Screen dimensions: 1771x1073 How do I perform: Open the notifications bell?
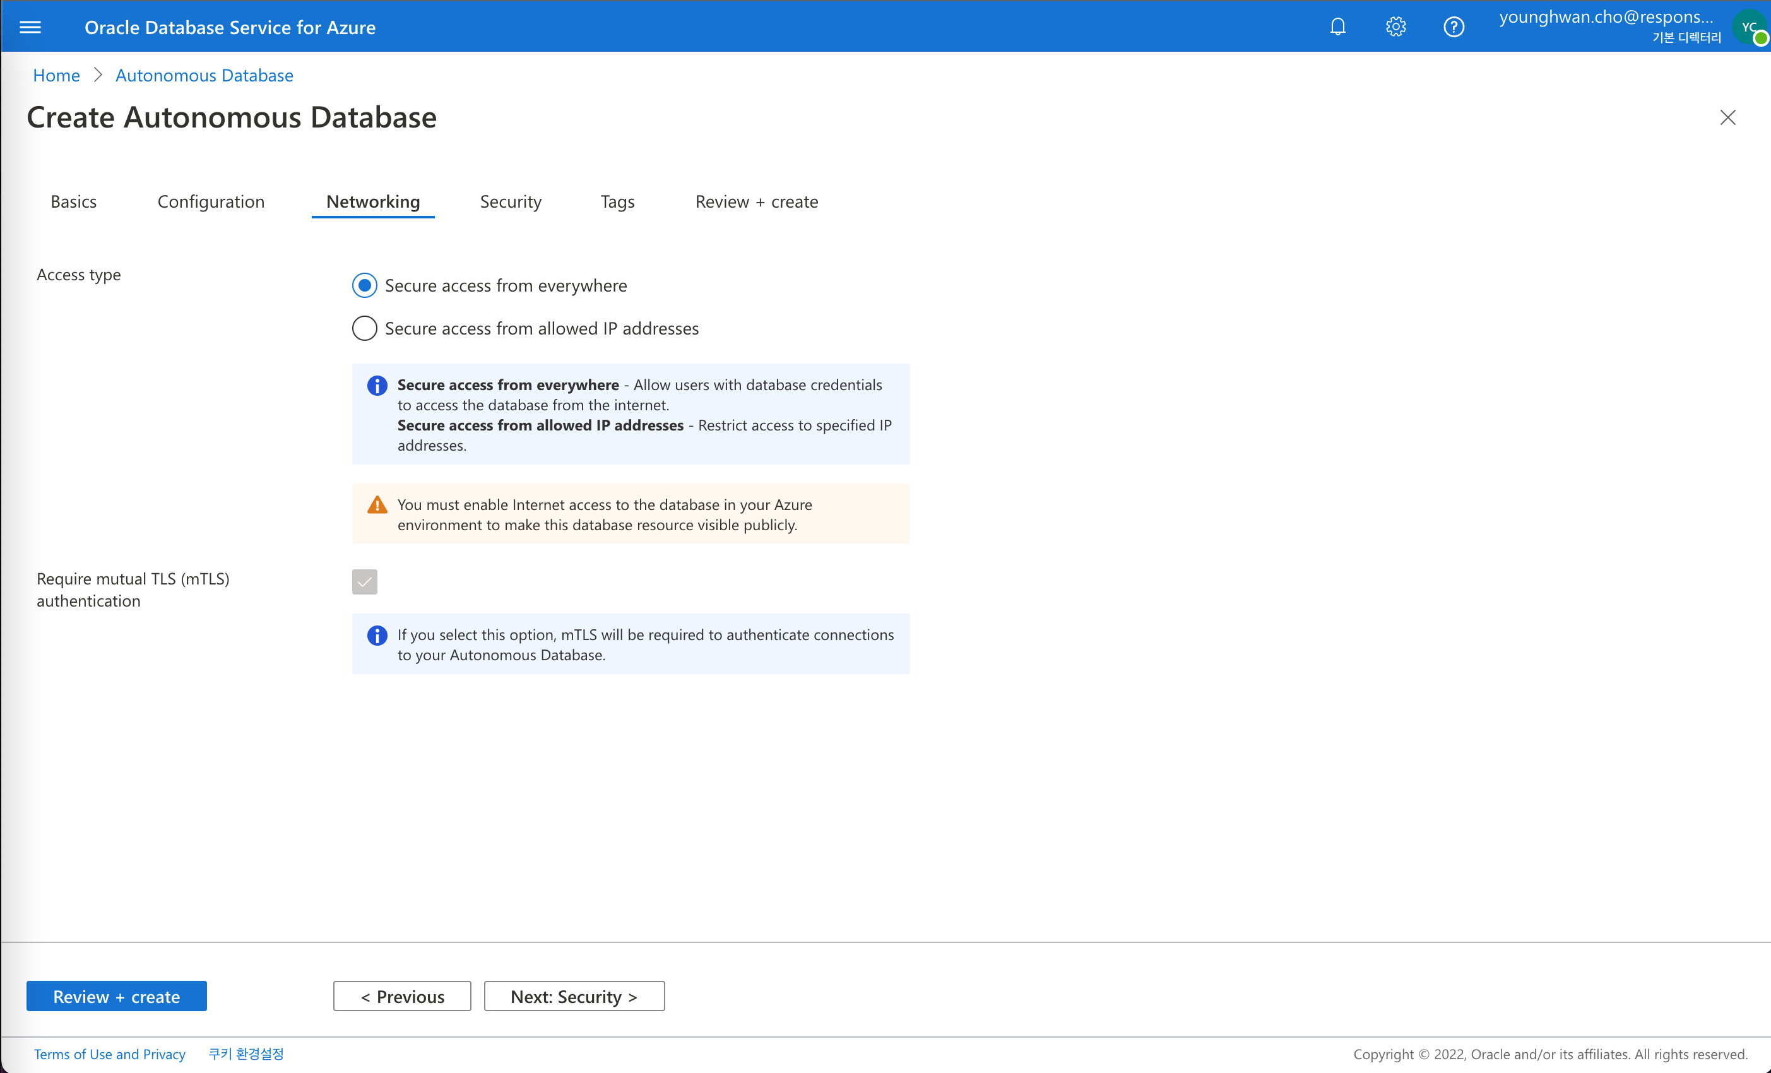[1337, 27]
